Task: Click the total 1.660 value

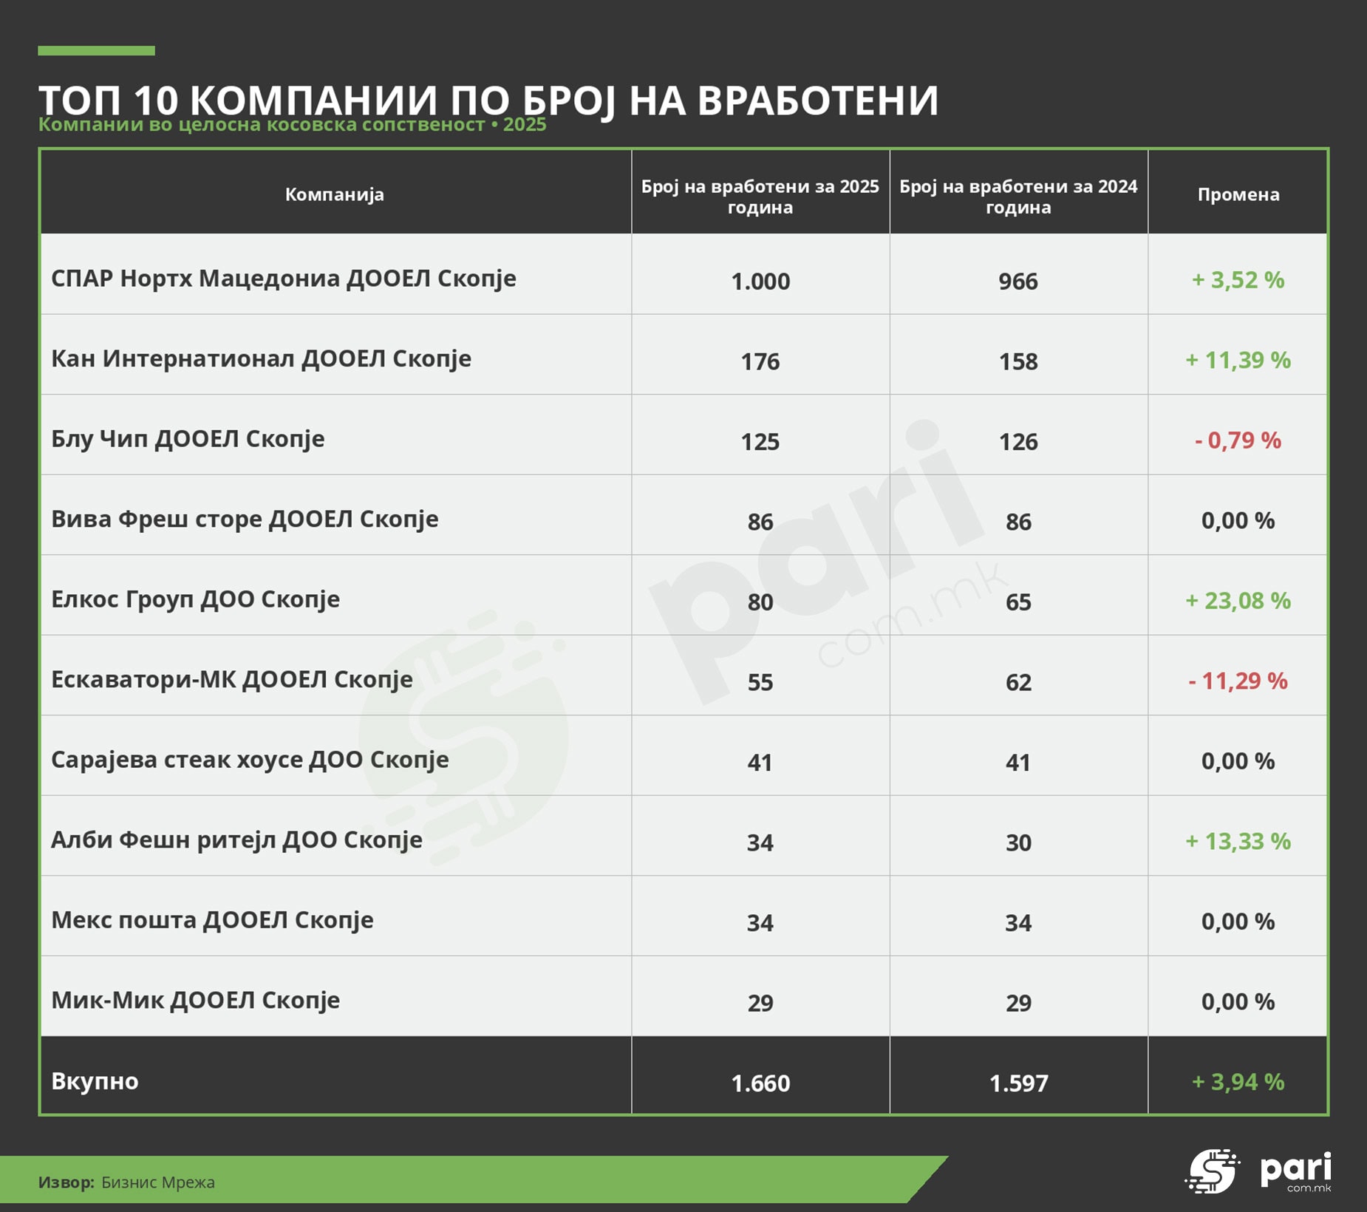Action: 760,1083
